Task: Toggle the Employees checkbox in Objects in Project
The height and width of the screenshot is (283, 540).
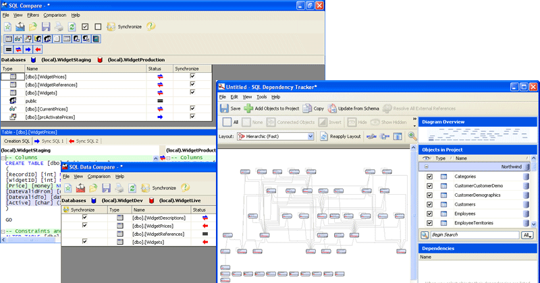Action: click(x=429, y=214)
